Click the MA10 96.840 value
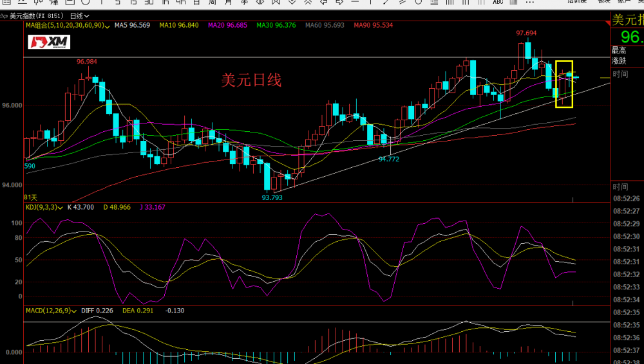 [178, 26]
